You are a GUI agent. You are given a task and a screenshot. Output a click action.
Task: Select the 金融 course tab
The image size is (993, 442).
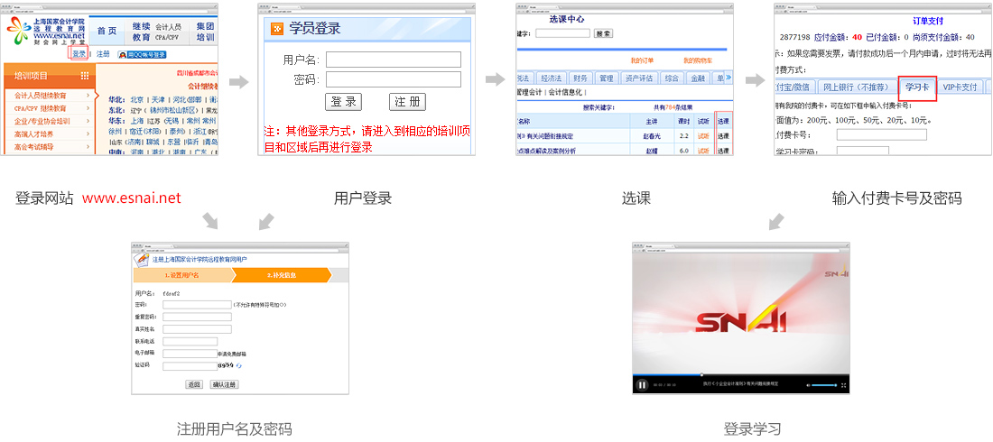[x=698, y=78]
